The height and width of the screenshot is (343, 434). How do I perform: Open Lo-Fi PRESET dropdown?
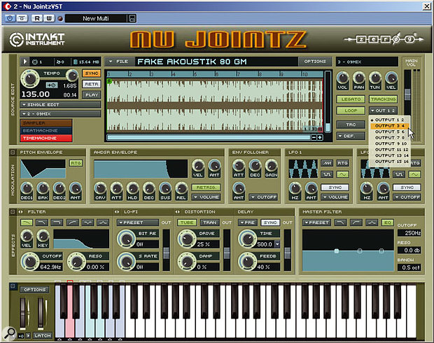click(138, 223)
